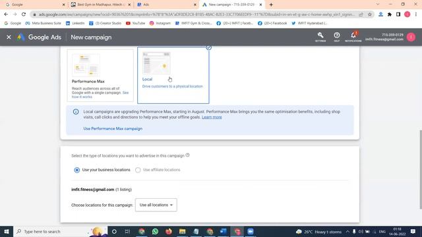The image size is (422, 237).
Task: Open the LinkedIn bookmark
Action: pos(75,23)
